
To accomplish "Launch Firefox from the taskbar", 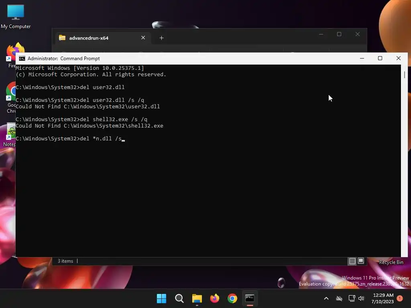I will [x=215, y=298].
